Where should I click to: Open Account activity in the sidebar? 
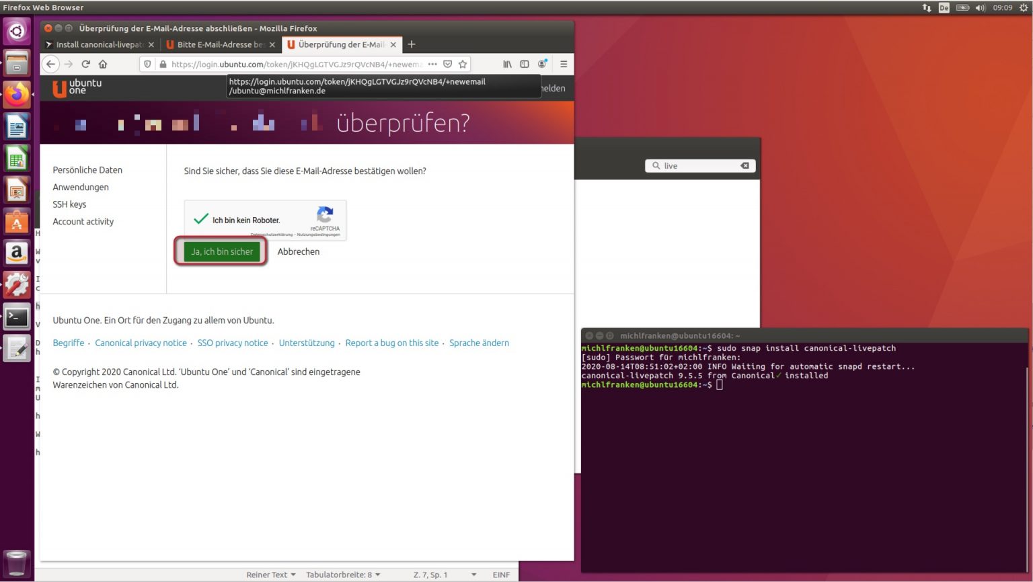[83, 221]
